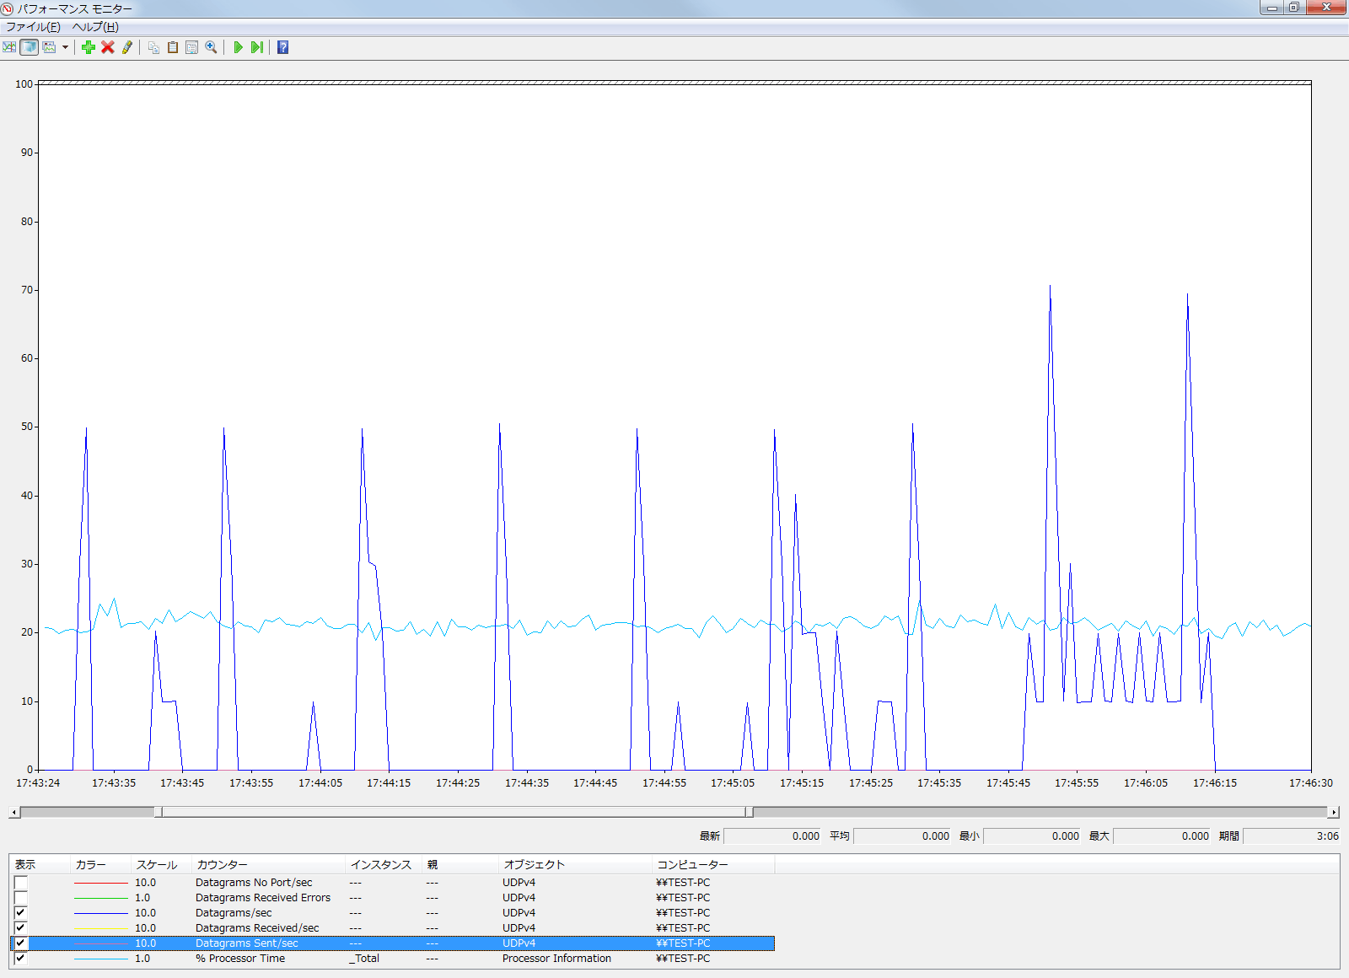This screenshot has width=1349, height=978.
Task: Open the ヘルプ(H) menu
Action: tap(95, 27)
